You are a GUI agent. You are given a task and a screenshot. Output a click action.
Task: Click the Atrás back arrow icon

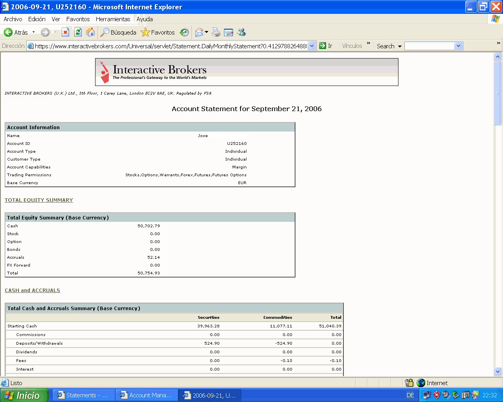click(x=8, y=32)
